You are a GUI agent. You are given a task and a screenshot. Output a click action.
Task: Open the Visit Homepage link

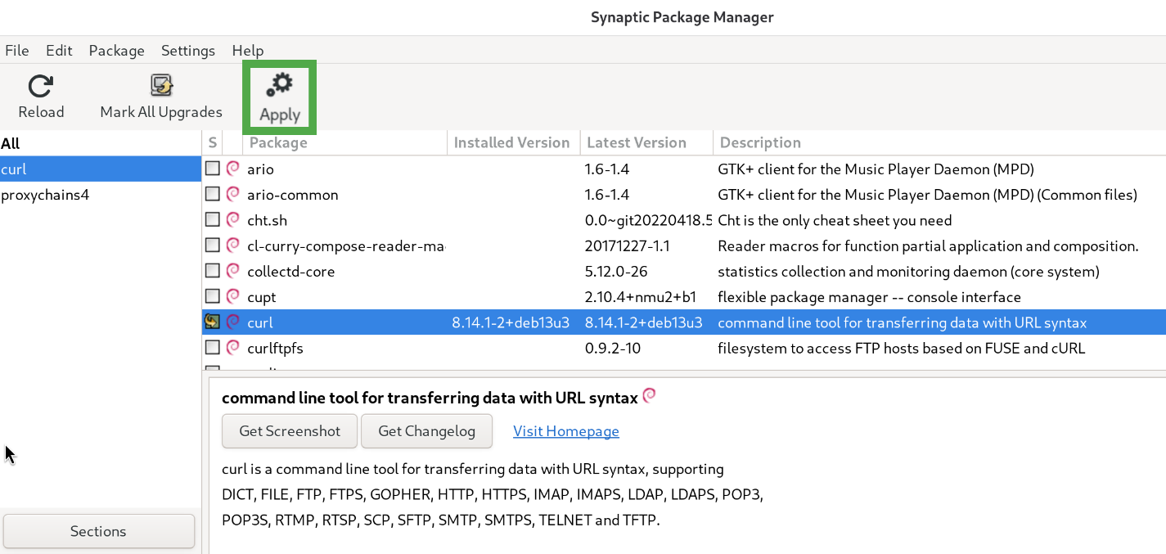(566, 431)
